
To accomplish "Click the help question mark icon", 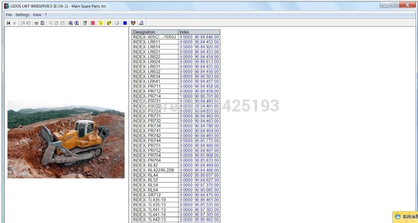I will 141,23.
